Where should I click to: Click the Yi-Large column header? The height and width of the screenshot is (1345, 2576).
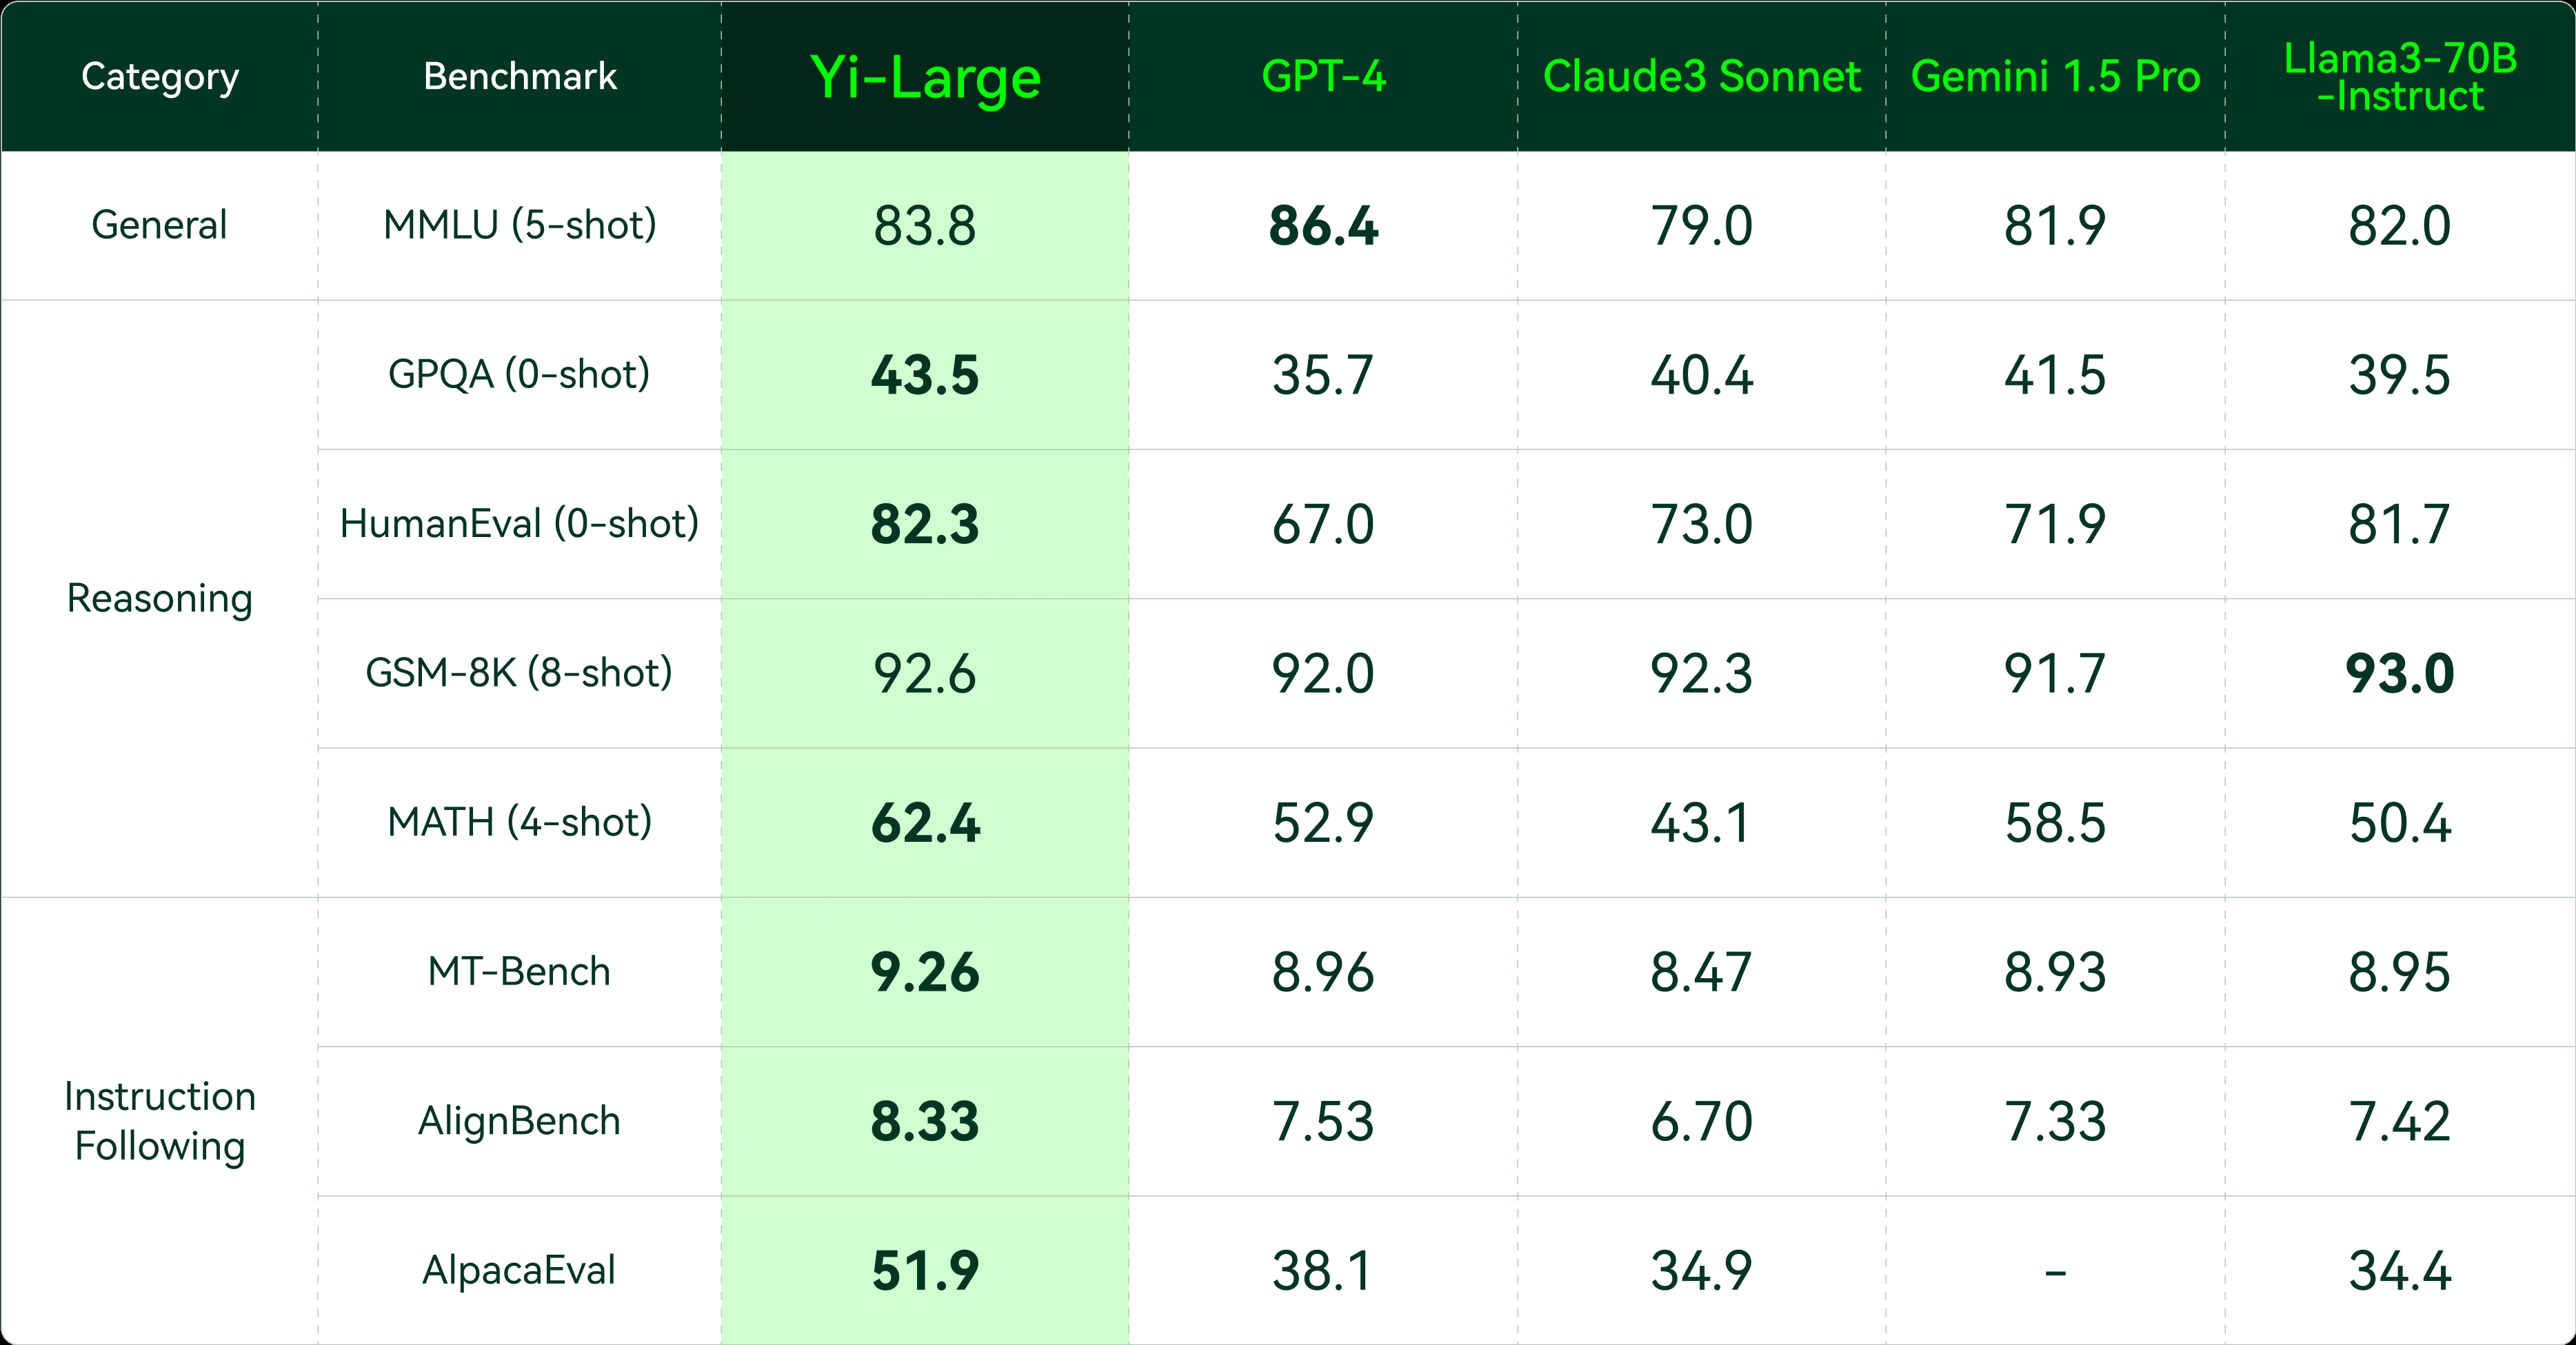tap(925, 78)
